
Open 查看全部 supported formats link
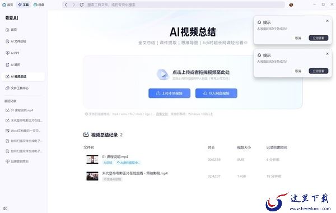pos(162,114)
